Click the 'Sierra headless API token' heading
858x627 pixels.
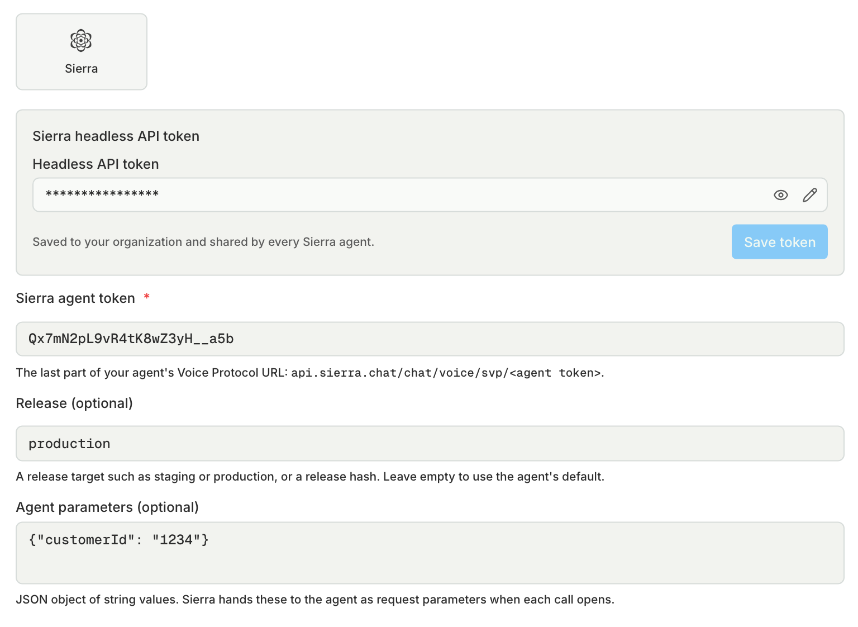(116, 136)
